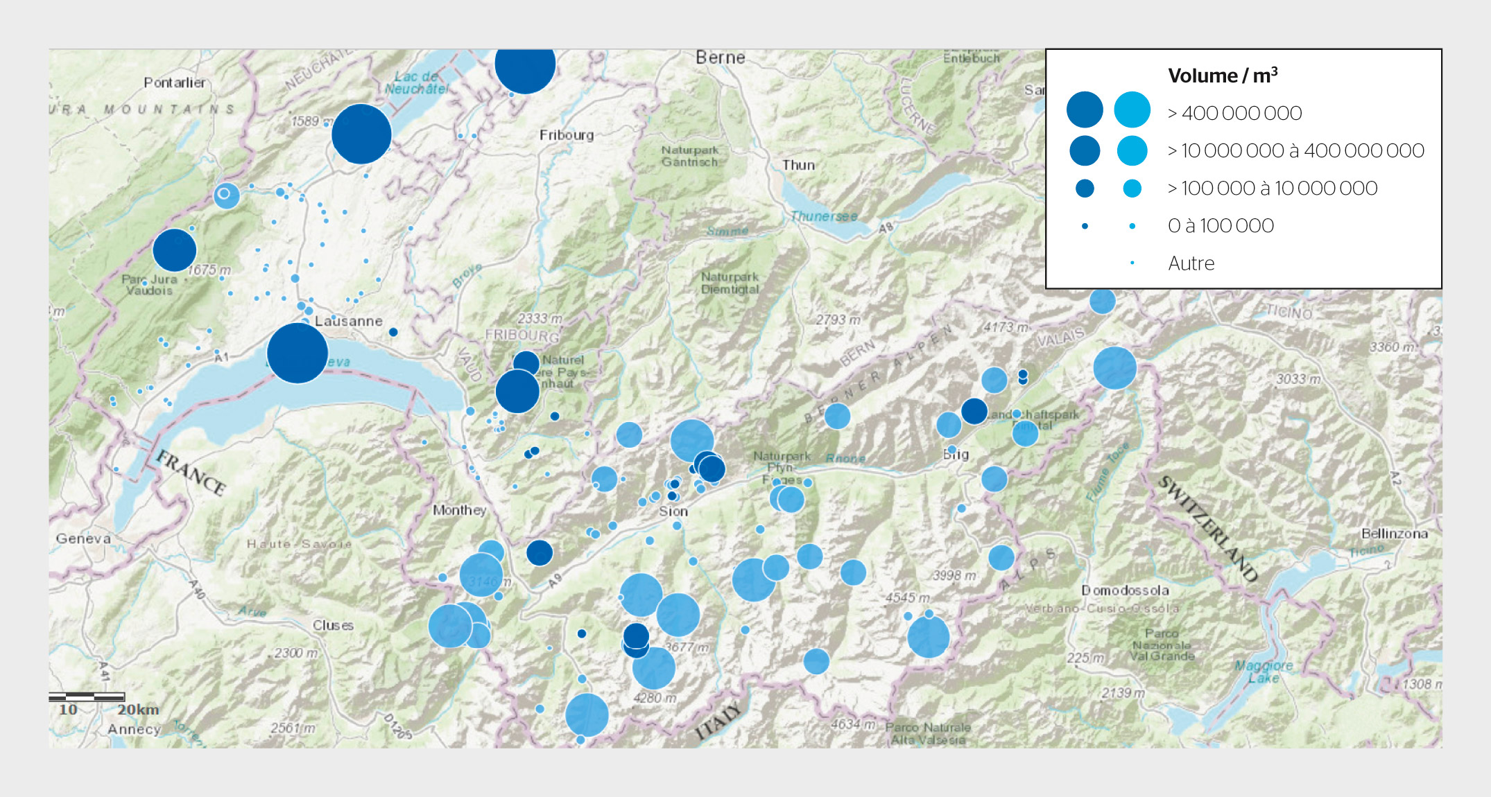Click the 10–20km scale bar
The height and width of the screenshot is (797, 1491).
point(87,697)
